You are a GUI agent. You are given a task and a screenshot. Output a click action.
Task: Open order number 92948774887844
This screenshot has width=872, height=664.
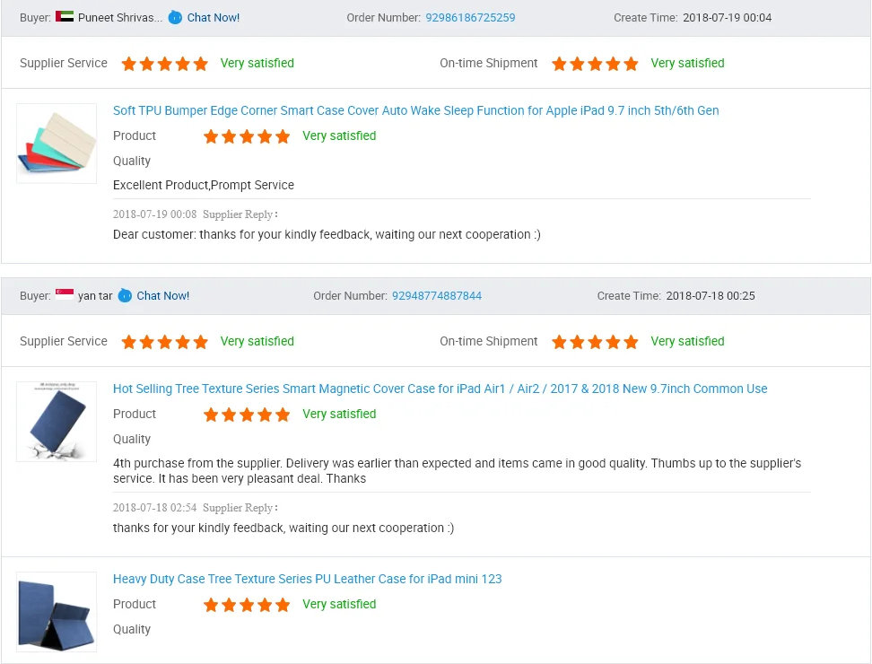437,295
